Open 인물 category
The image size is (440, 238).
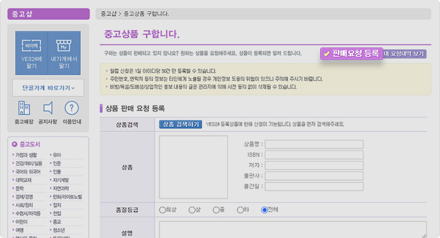tap(57, 171)
